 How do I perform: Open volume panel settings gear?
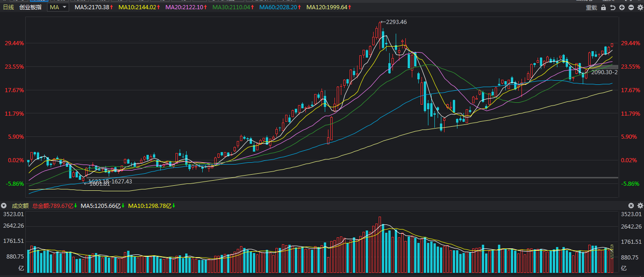[x=640, y=206]
